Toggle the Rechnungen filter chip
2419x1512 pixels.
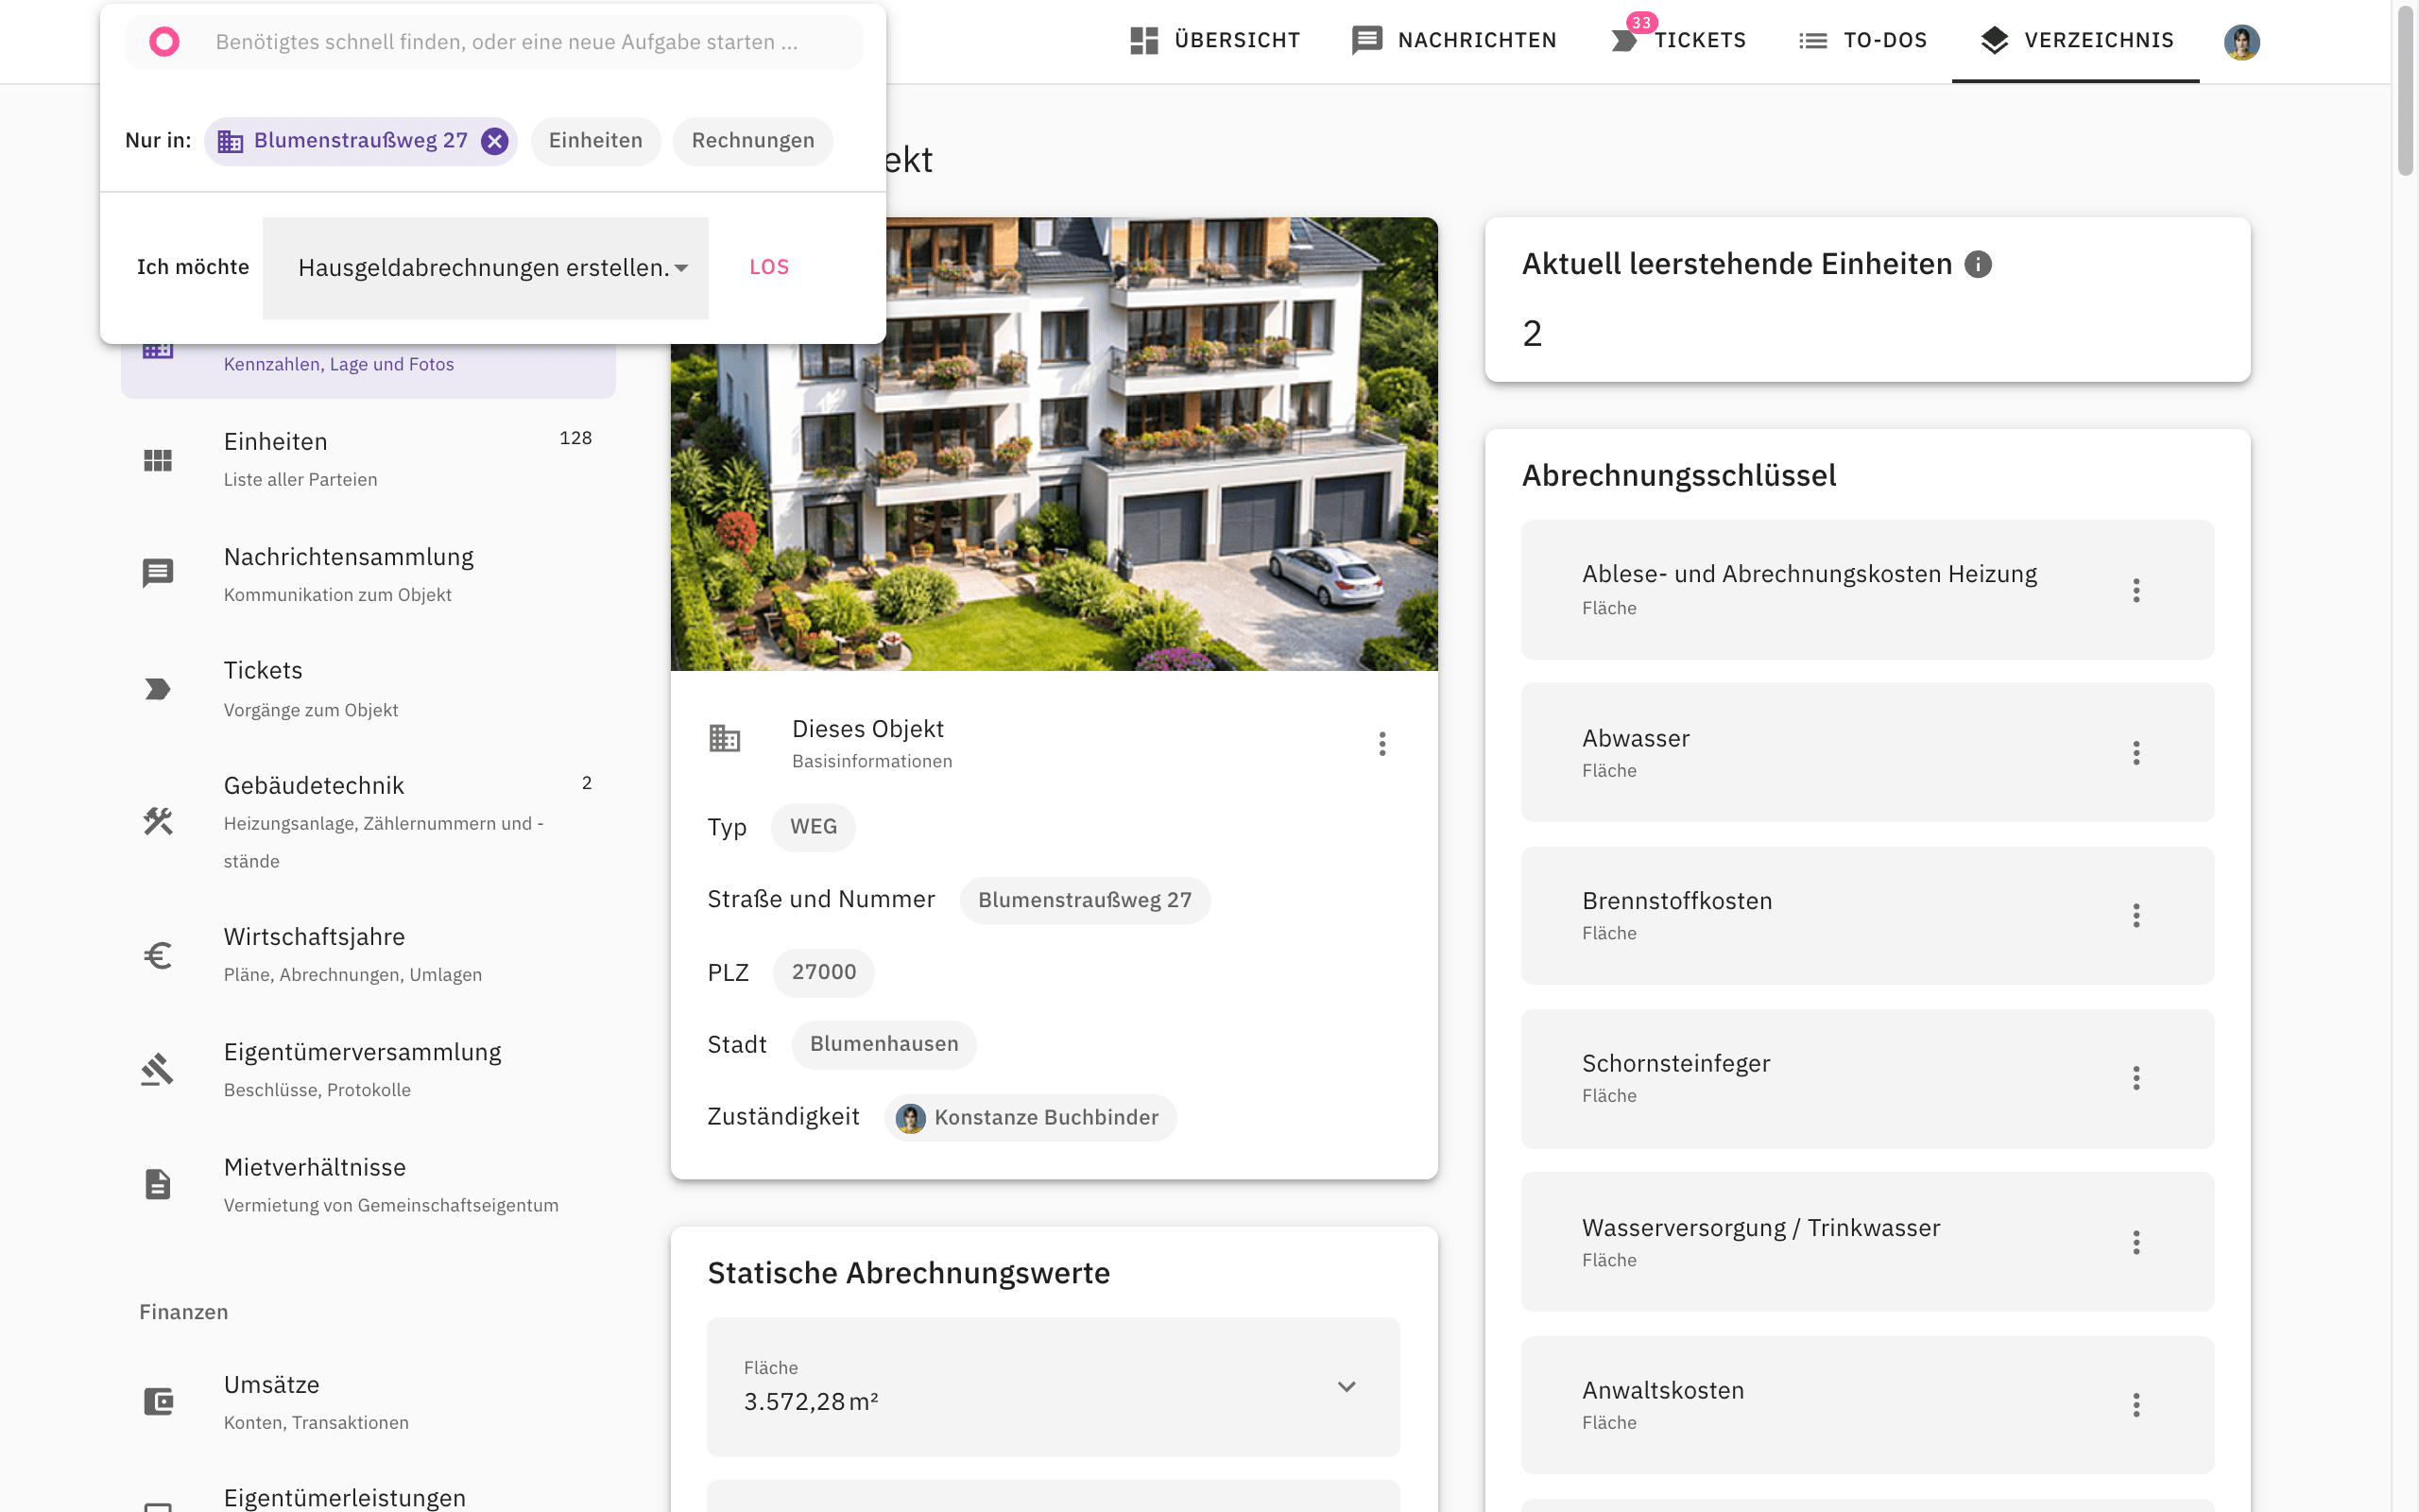click(753, 141)
